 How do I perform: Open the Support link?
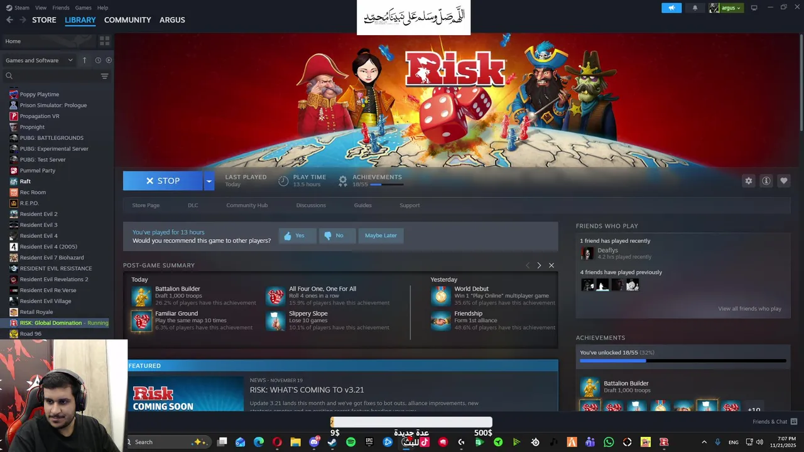(410, 205)
